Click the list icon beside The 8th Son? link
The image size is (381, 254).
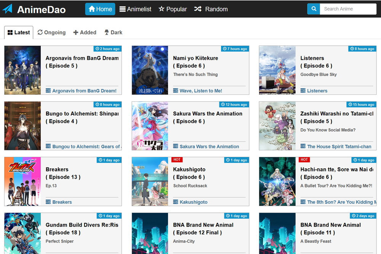pyautogui.click(x=303, y=202)
